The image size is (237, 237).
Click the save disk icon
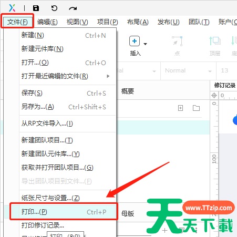pos(36,8)
